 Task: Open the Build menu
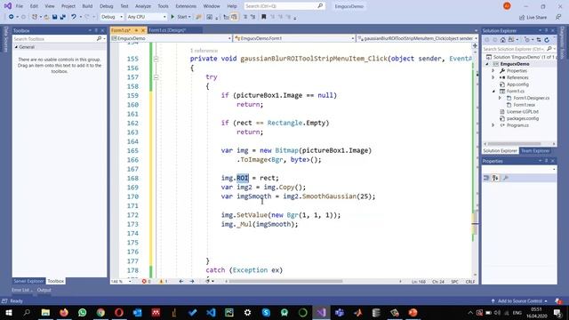[x=87, y=6]
